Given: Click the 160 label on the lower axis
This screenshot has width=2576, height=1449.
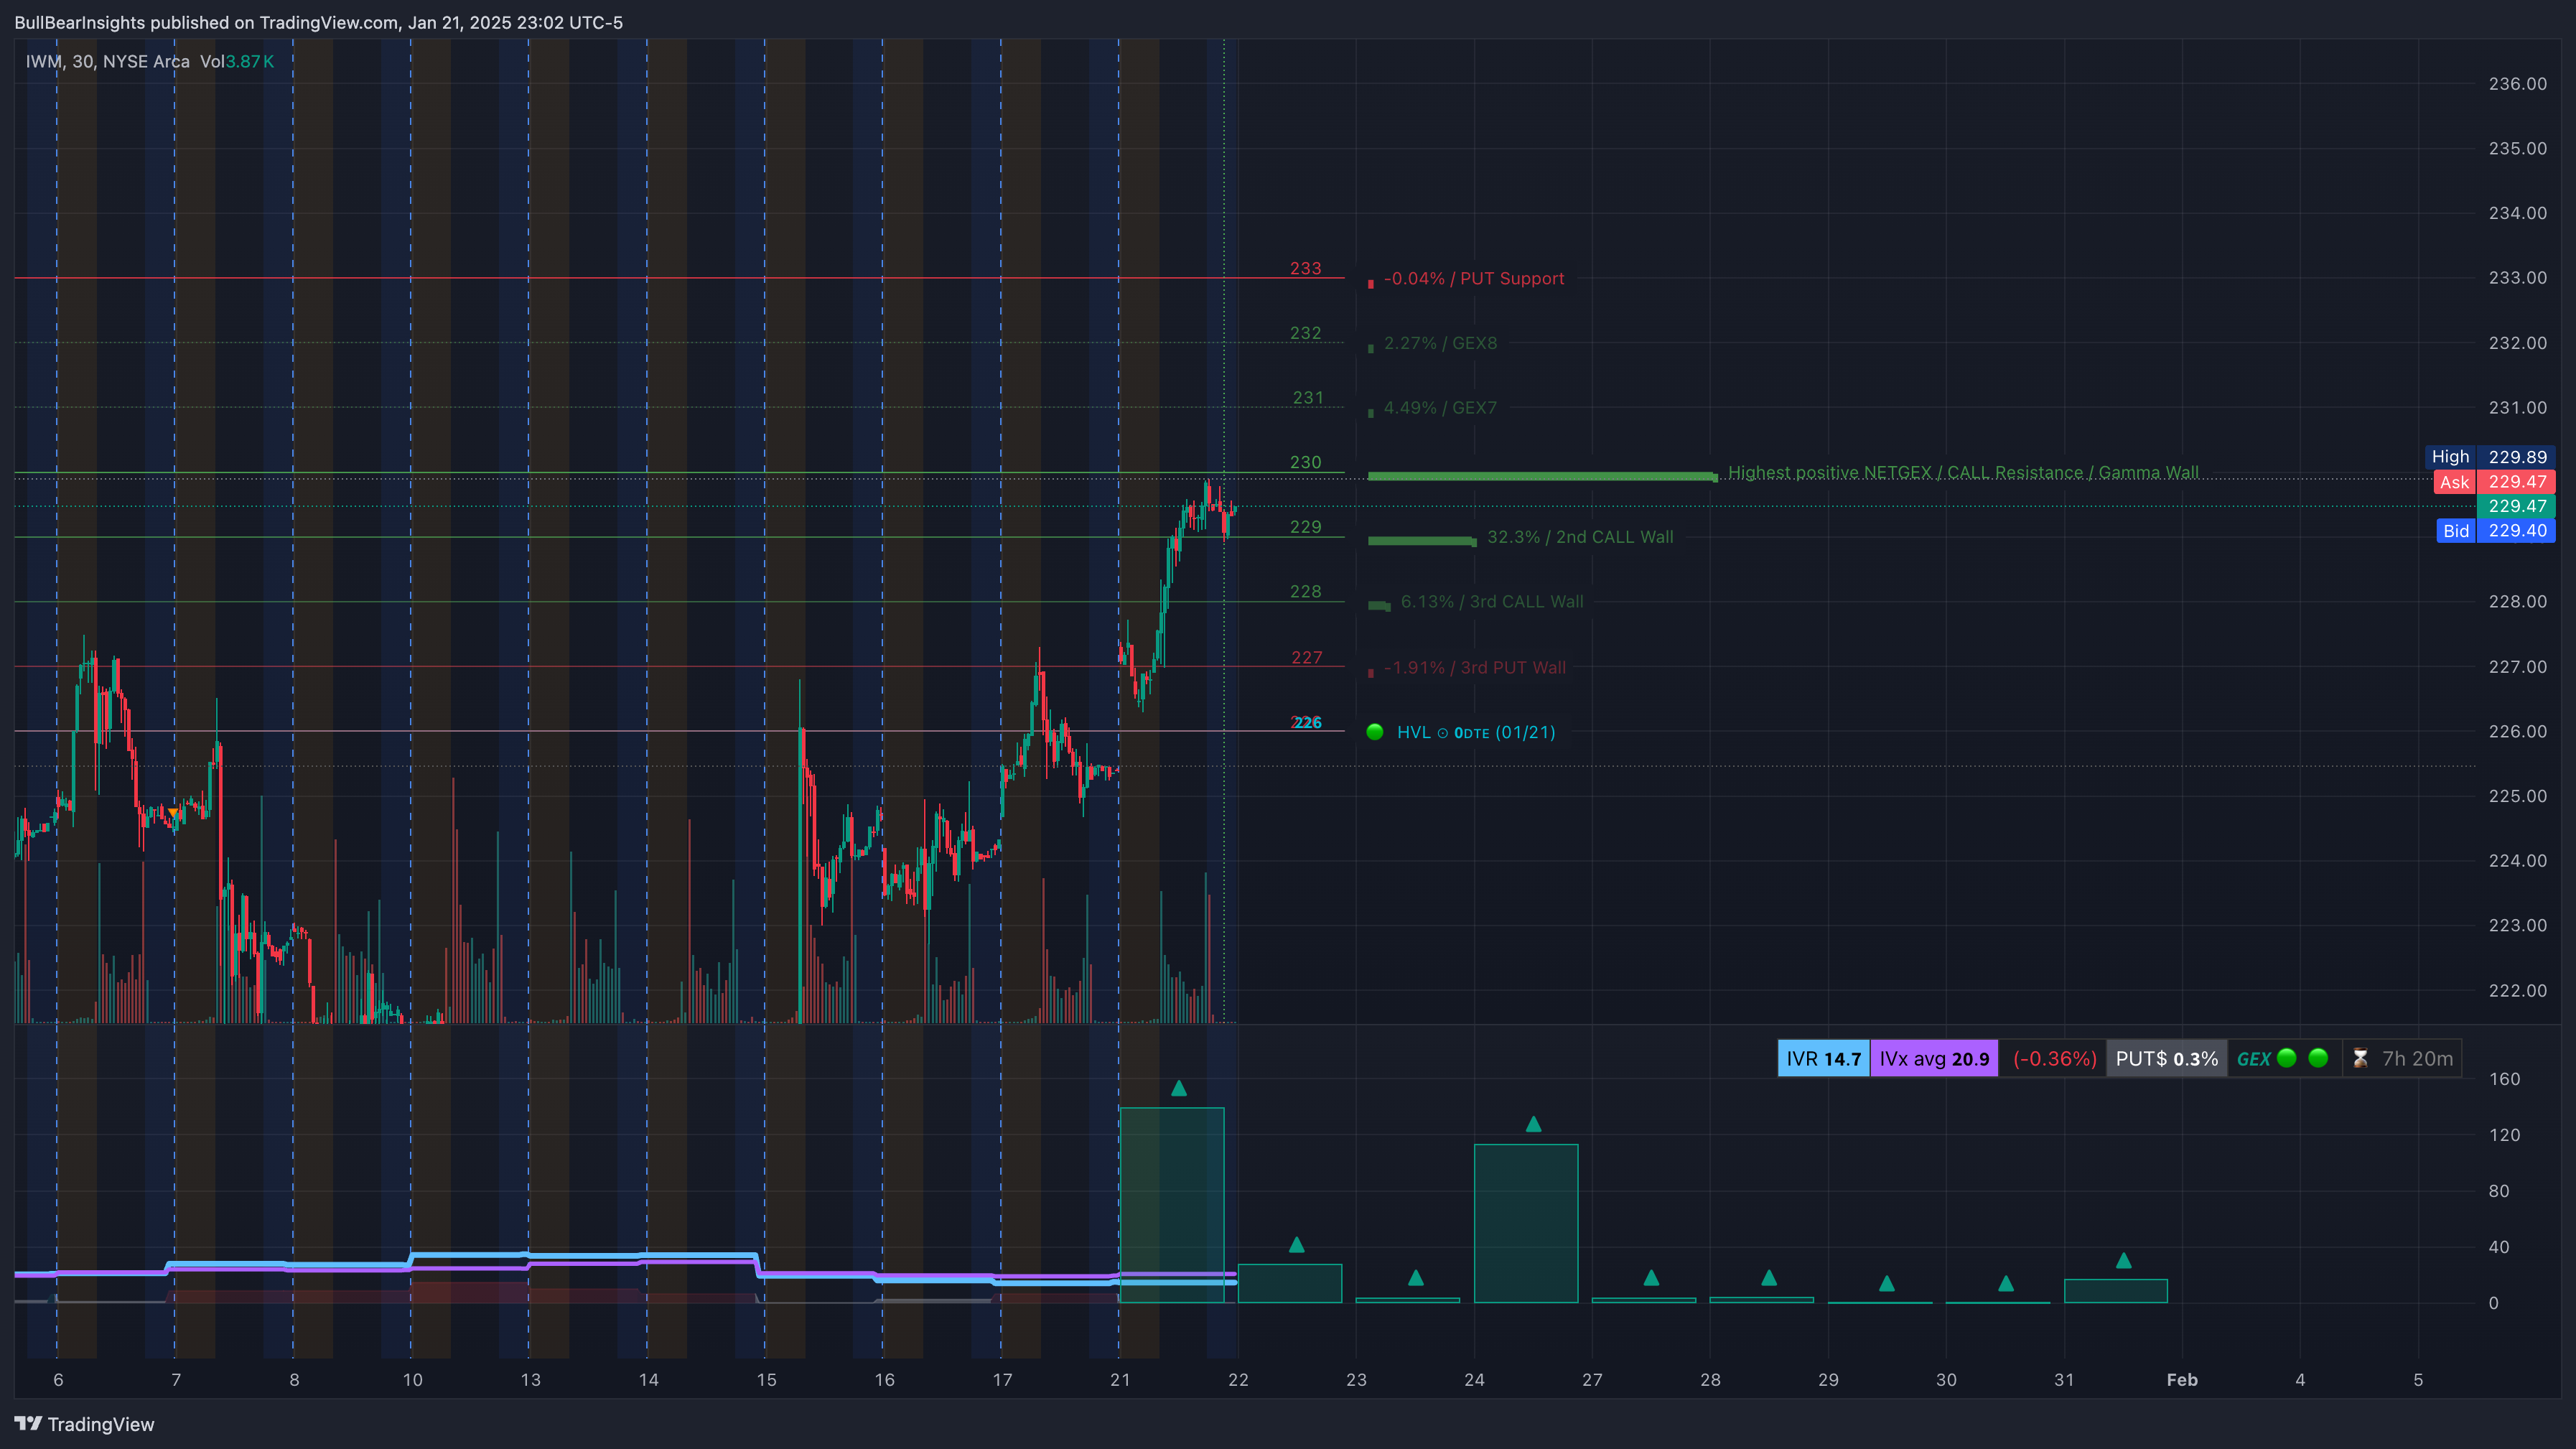Looking at the screenshot, I should pos(2504,1079).
